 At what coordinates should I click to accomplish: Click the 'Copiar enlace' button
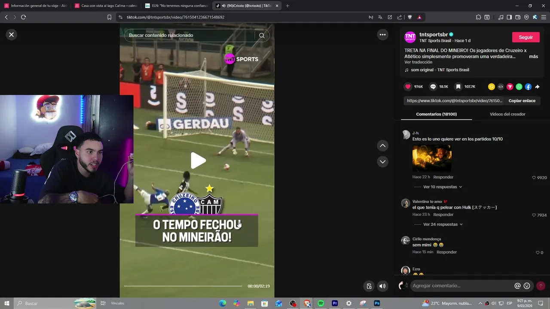[x=522, y=101]
